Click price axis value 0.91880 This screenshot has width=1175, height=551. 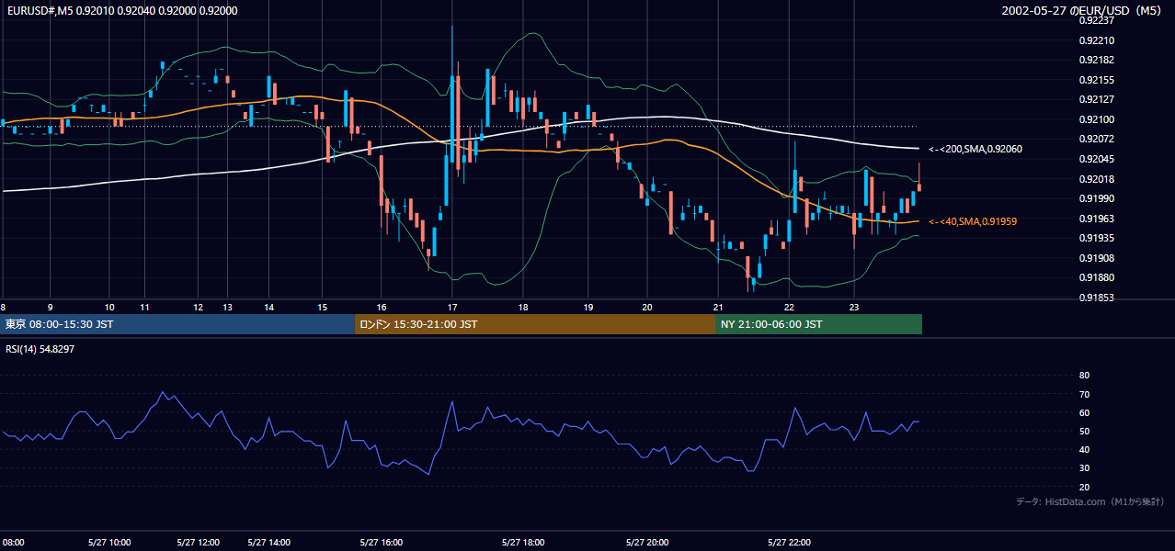tap(1096, 277)
